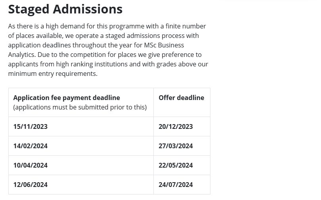Click the words application deadlines throughout
The width and height of the screenshot is (321, 200).
coord(57,45)
